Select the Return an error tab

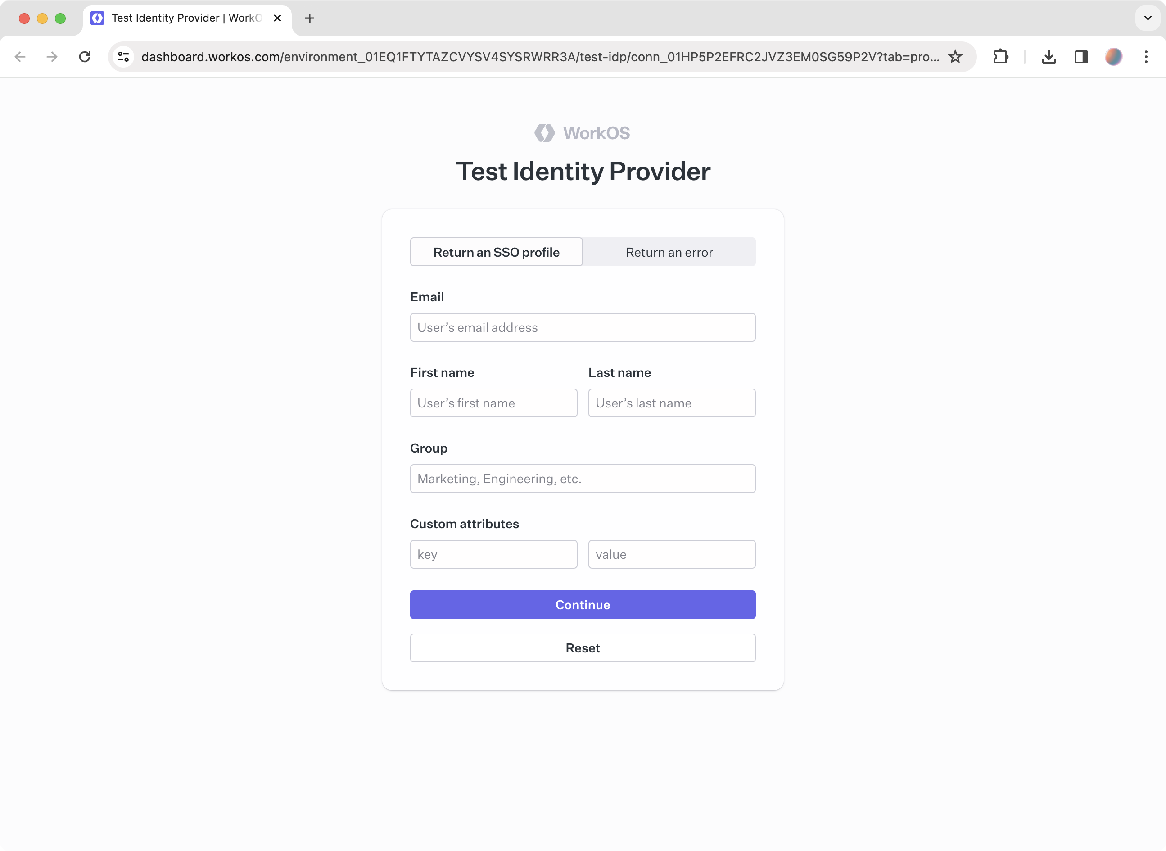click(669, 252)
